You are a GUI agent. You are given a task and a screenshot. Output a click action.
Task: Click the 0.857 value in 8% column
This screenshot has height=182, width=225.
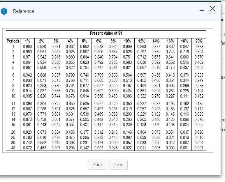(x=113, y=52)
